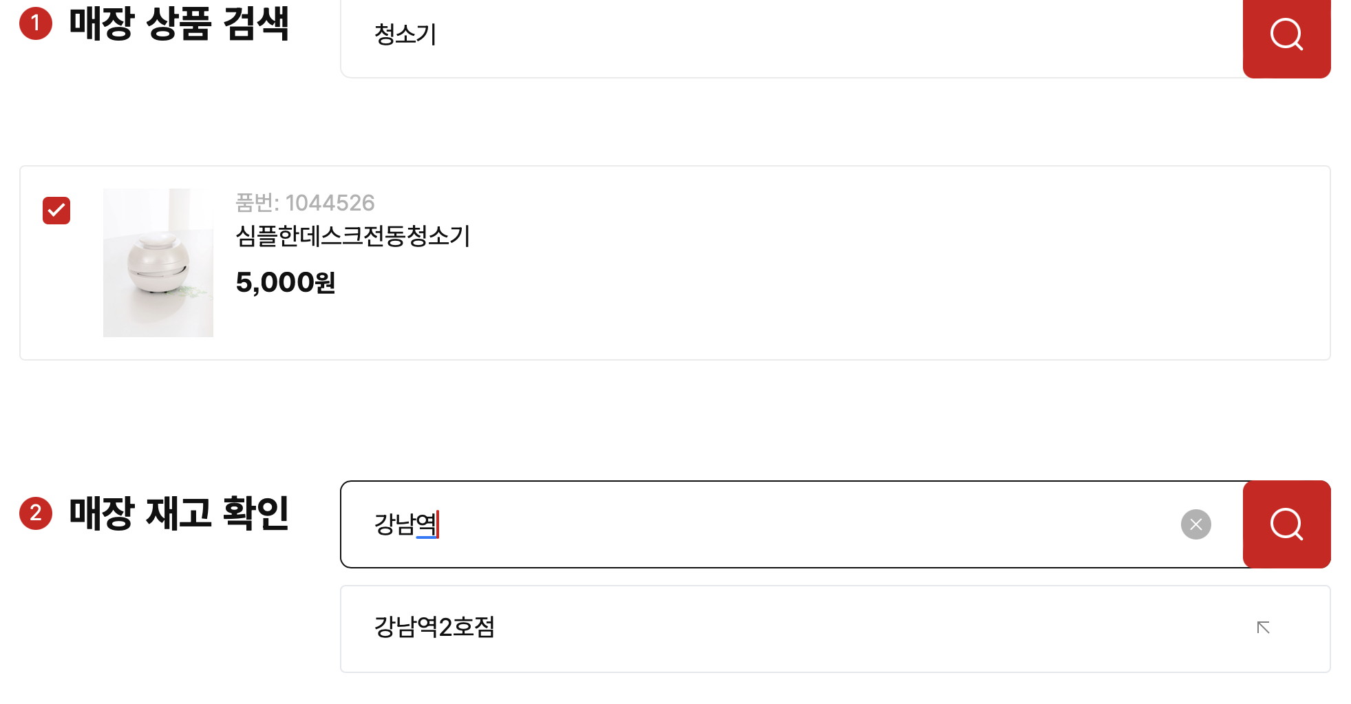Uncheck the 심플한데스크전동청소기 product checkbox
1351x704 pixels.
[56, 211]
